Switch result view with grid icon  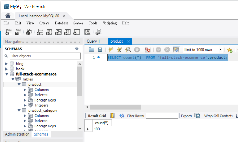click(x=112, y=116)
